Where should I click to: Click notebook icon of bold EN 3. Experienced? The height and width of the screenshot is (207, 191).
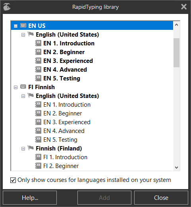(x=38, y=61)
